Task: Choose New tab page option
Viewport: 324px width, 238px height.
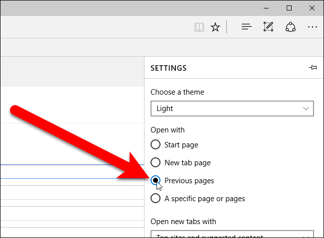Action: (156, 162)
